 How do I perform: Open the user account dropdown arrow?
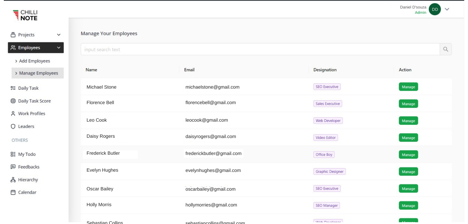click(x=447, y=9)
